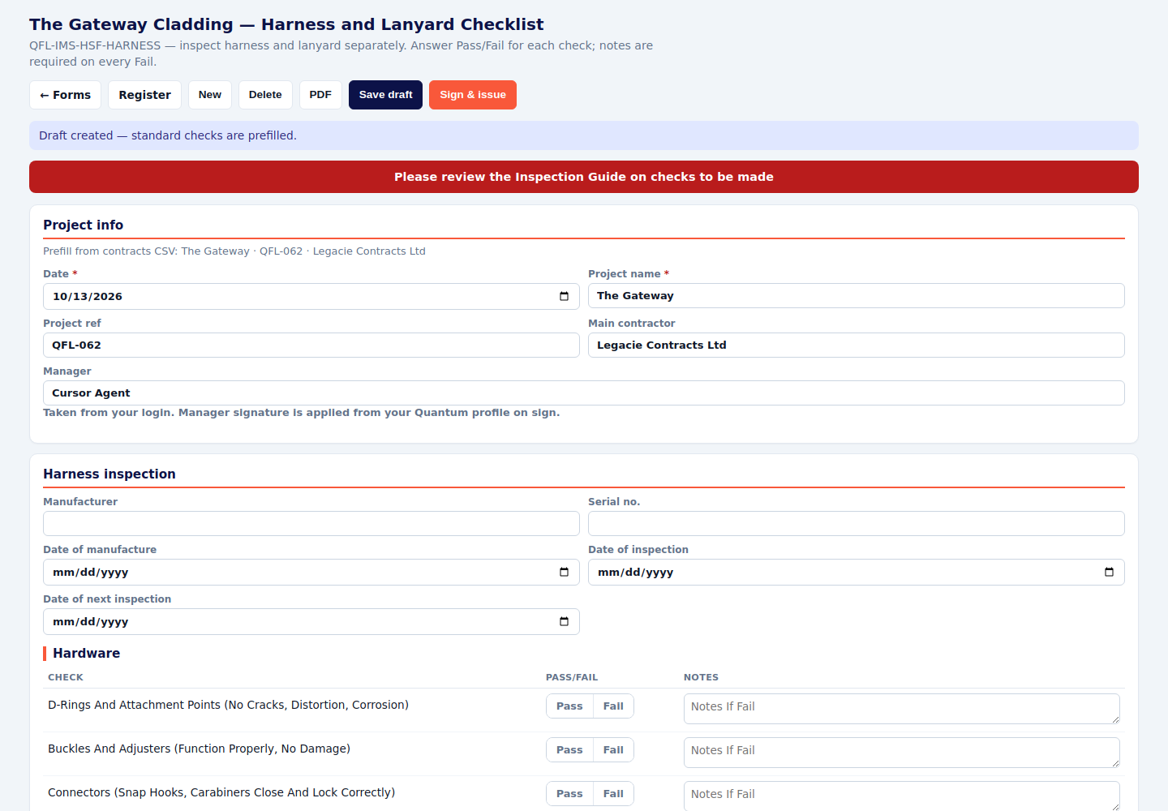Add notes for Buckles And Adjusters check
The image size is (1168, 811).
pos(902,753)
